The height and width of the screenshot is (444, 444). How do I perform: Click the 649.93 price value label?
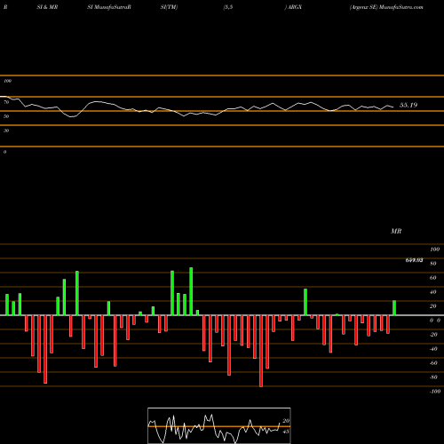tap(414, 260)
